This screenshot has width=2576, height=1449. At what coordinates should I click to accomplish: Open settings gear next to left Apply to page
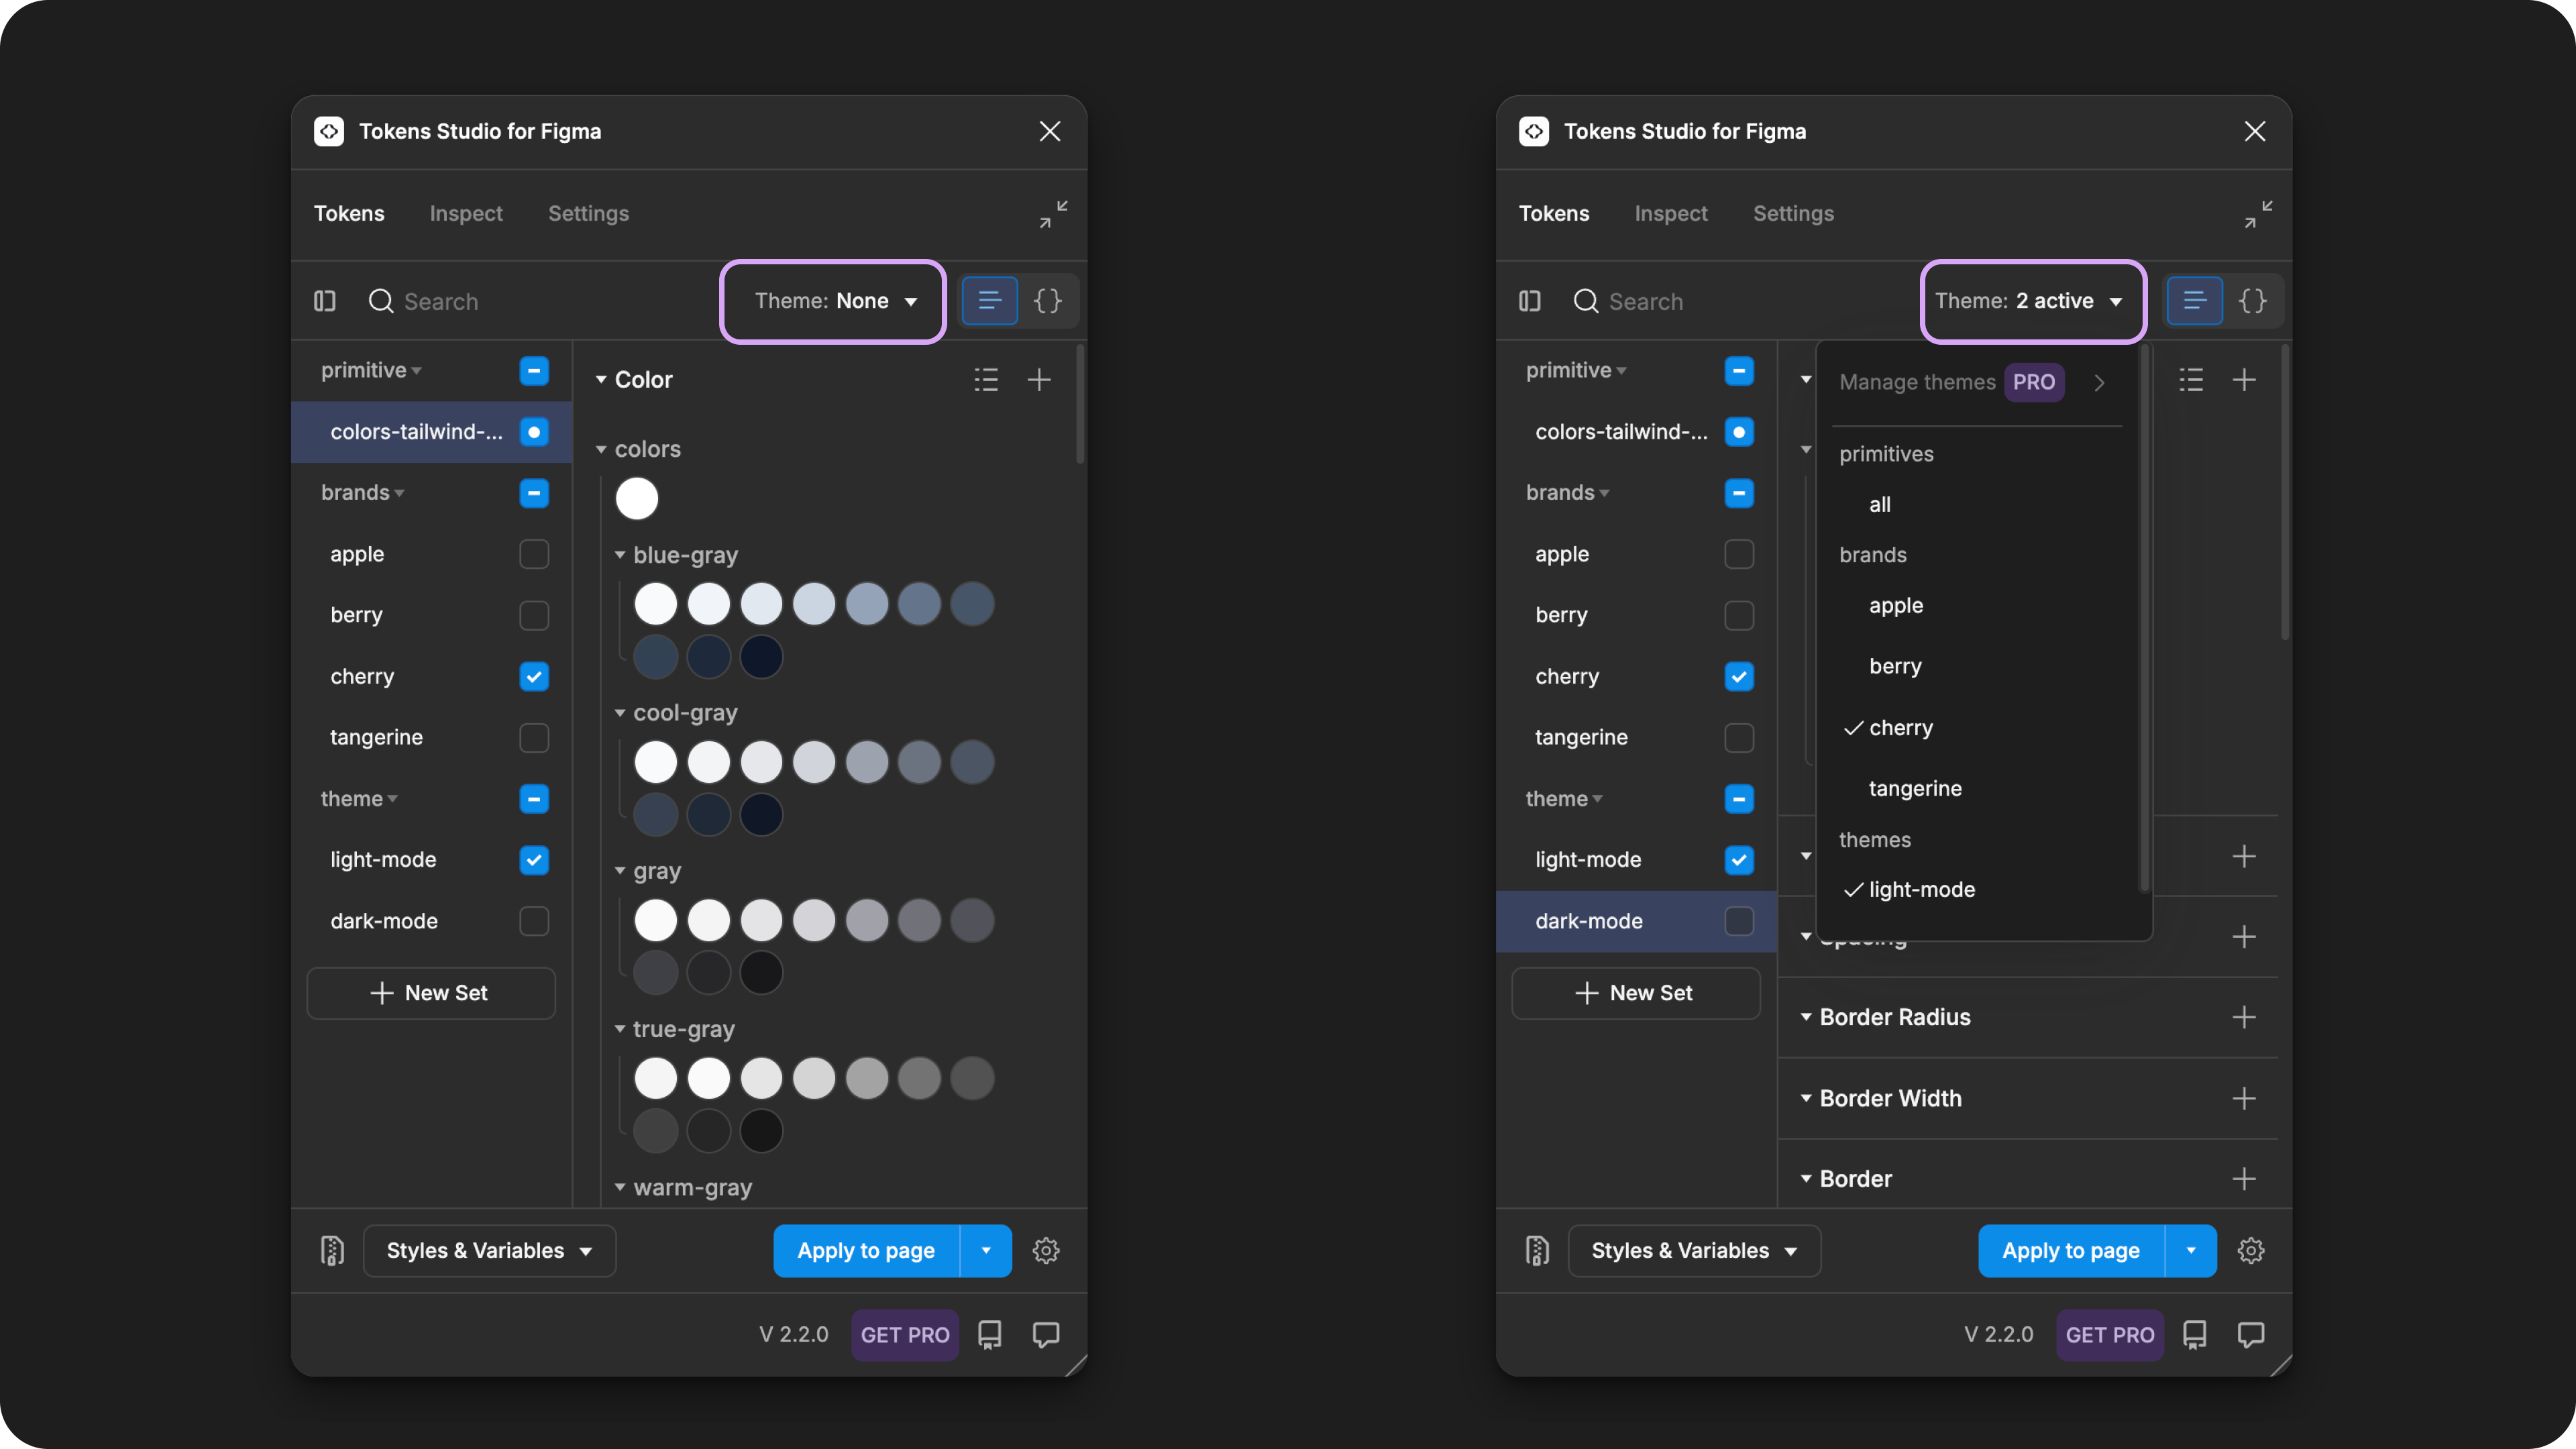point(1046,1250)
